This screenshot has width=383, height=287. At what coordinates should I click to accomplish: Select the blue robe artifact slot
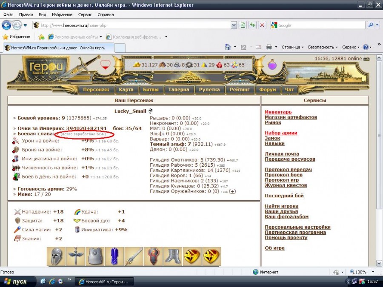(x=114, y=256)
